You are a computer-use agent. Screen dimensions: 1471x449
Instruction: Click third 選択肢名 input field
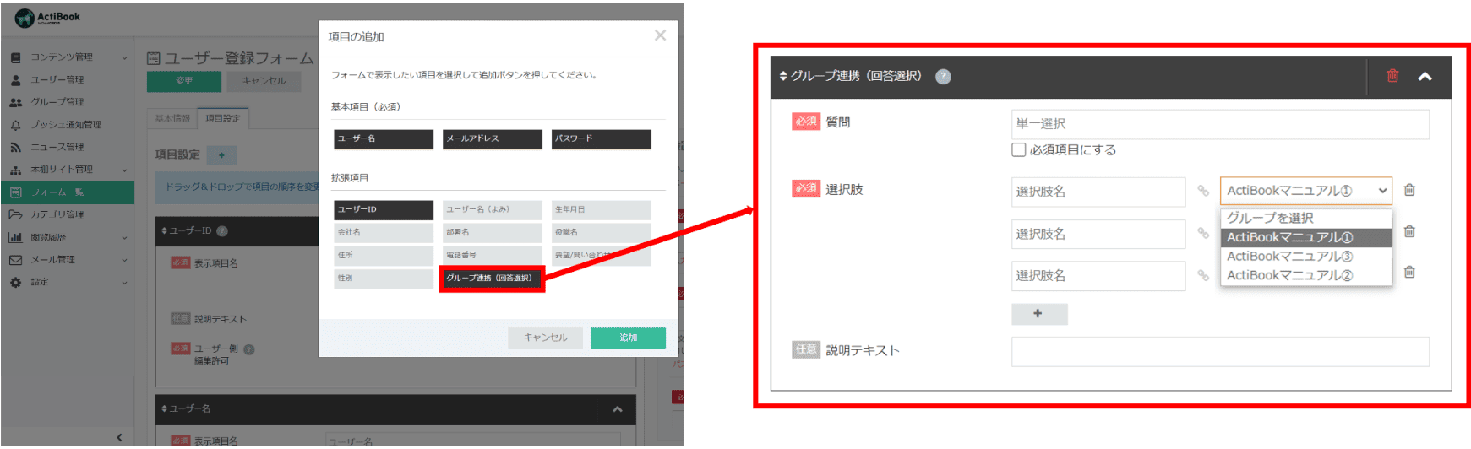1098,276
